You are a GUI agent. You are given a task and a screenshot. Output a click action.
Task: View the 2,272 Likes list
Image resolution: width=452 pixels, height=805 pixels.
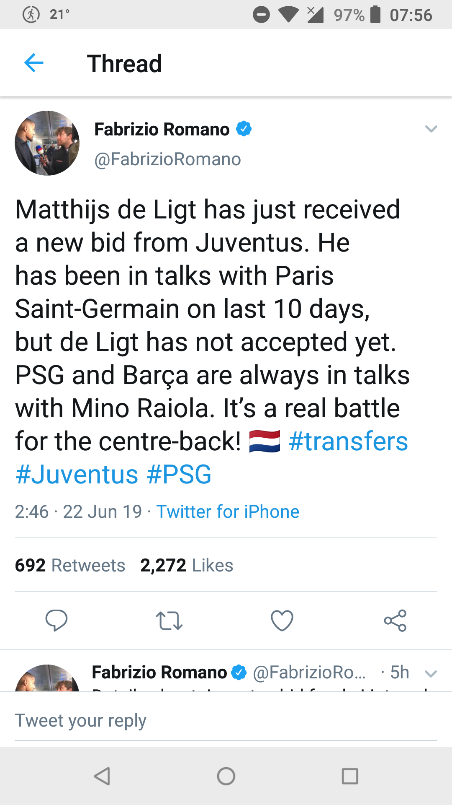click(187, 565)
